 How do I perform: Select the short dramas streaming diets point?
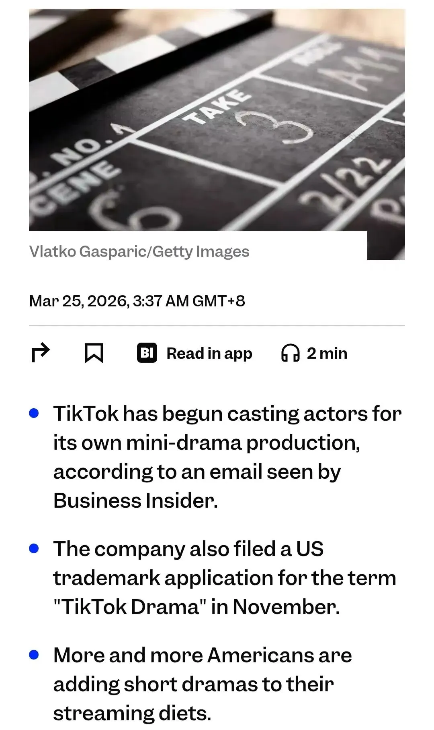coord(203,684)
